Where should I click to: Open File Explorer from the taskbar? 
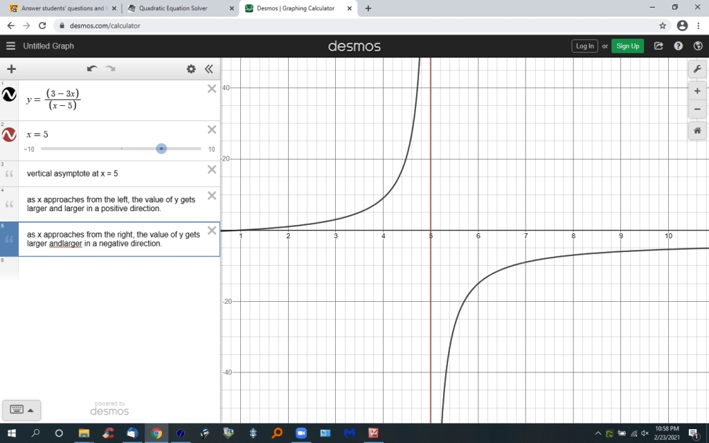[x=84, y=433]
